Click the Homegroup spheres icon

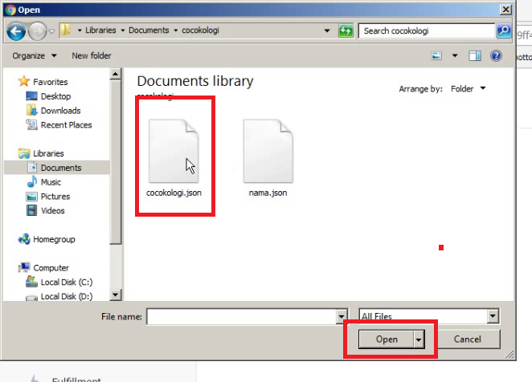24,239
